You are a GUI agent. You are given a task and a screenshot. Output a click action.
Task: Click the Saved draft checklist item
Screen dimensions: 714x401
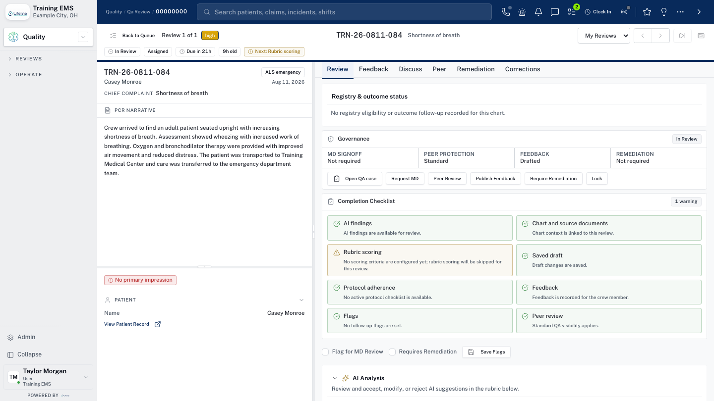click(609, 260)
